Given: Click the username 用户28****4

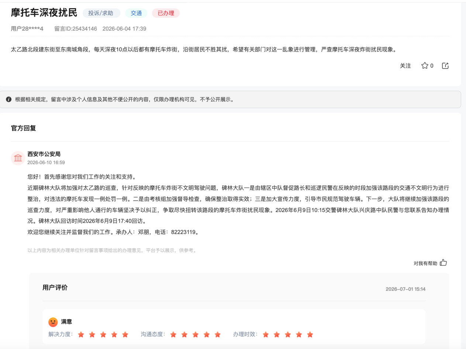Looking at the screenshot, I should coord(27,28).
